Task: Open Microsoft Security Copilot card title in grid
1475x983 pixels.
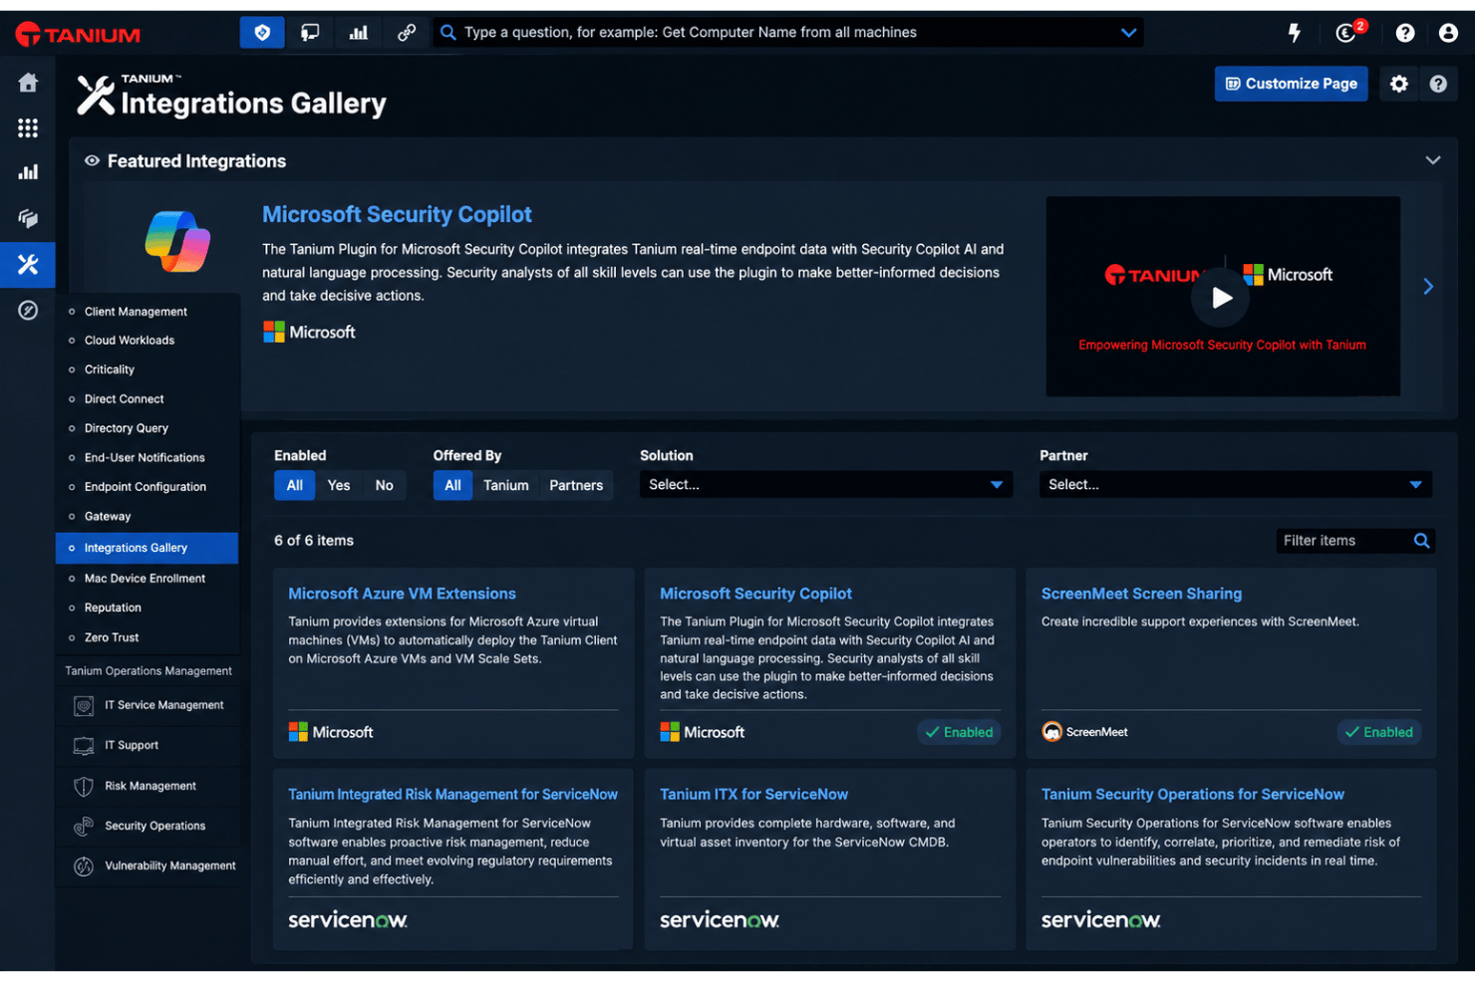Action: (x=755, y=595)
